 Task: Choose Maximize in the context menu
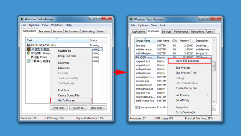(x=71, y=68)
